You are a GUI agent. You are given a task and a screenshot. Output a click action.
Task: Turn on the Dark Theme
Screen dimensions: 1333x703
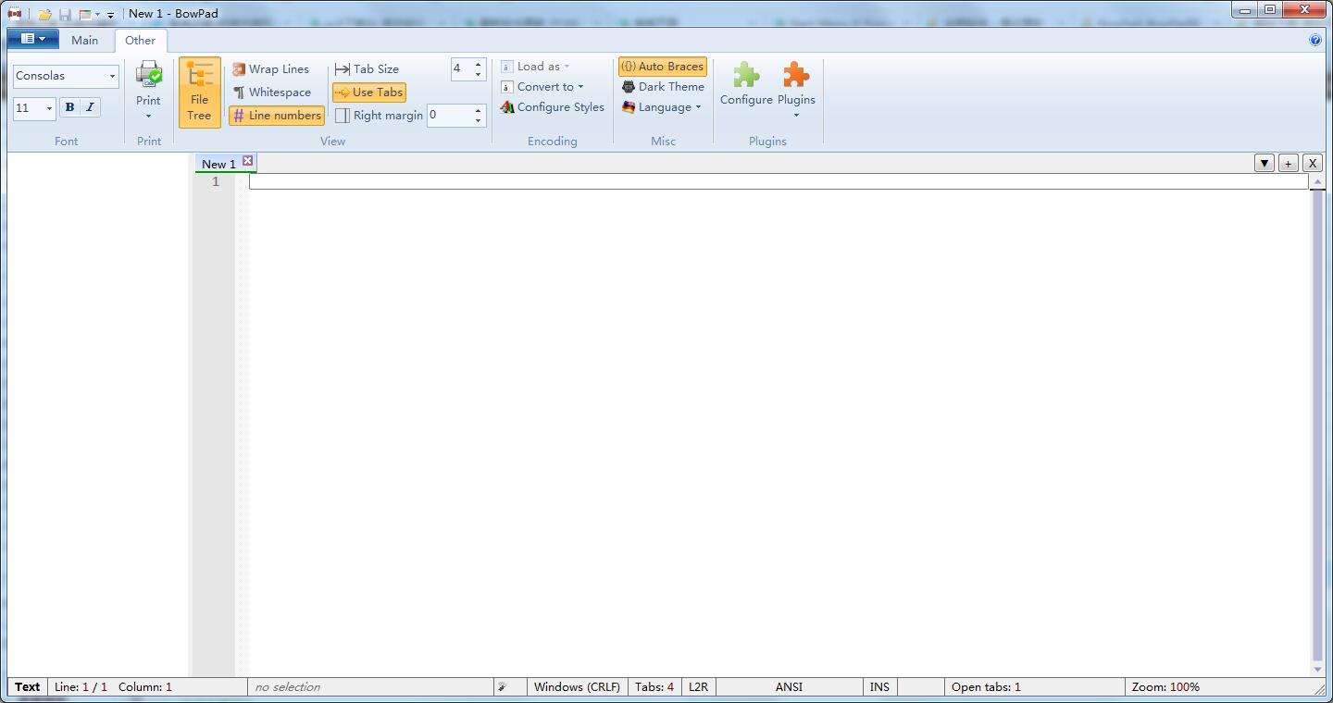663,87
